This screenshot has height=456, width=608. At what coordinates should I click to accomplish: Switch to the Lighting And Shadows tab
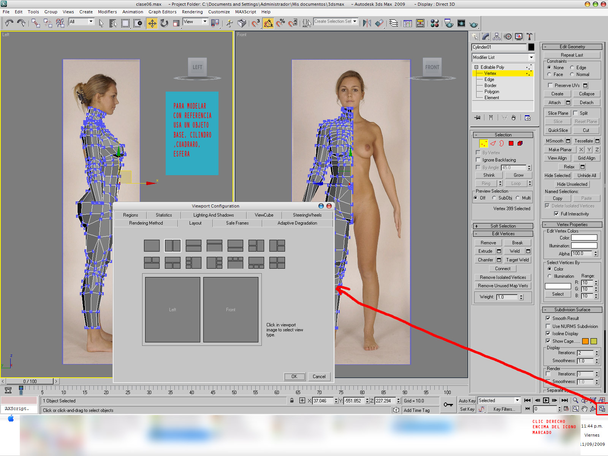click(x=214, y=215)
